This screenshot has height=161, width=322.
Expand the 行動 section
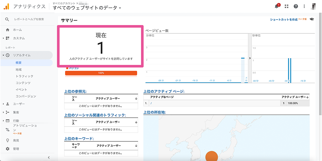click(x=3, y=121)
